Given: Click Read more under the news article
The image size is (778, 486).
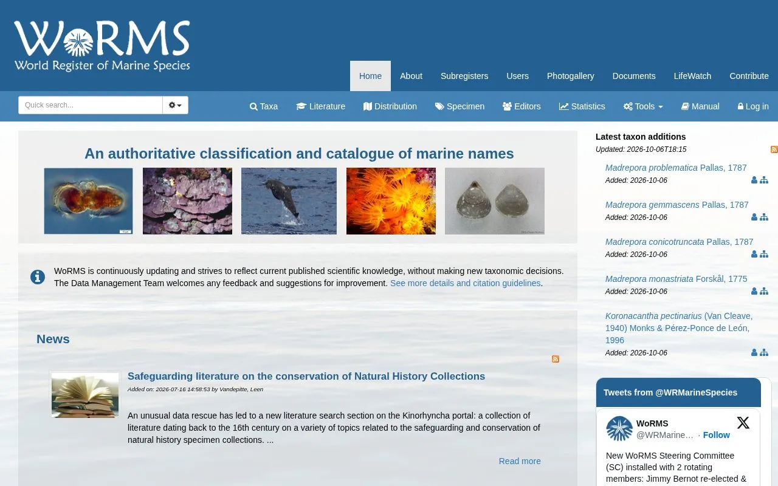Looking at the screenshot, I should (x=520, y=461).
